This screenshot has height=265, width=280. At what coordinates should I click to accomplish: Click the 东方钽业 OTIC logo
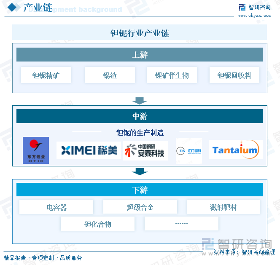click(x=36, y=150)
